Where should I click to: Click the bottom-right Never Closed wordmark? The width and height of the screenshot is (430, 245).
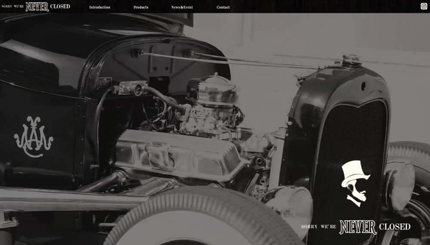(356, 227)
